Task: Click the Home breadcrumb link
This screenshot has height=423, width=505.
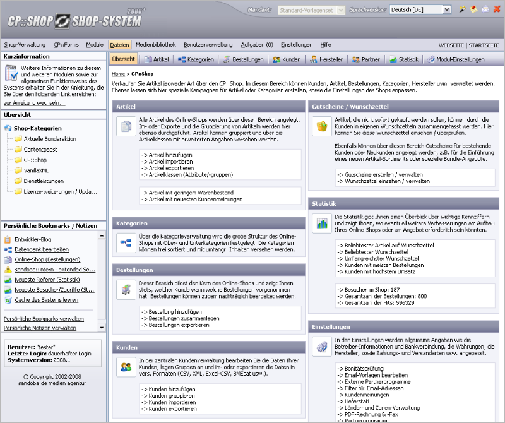Action: [x=118, y=74]
